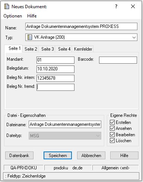This screenshot has height=182, width=143.
Task: Click the Belegdatum field with 10.10.2020
Action: 55,69
